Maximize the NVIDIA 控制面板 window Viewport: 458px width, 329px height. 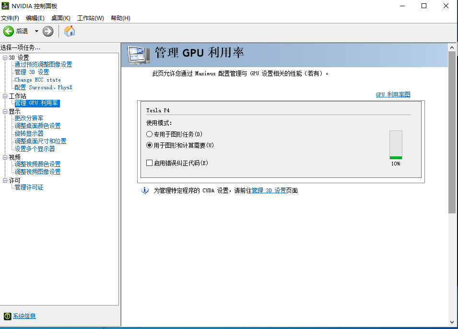coord(424,6)
